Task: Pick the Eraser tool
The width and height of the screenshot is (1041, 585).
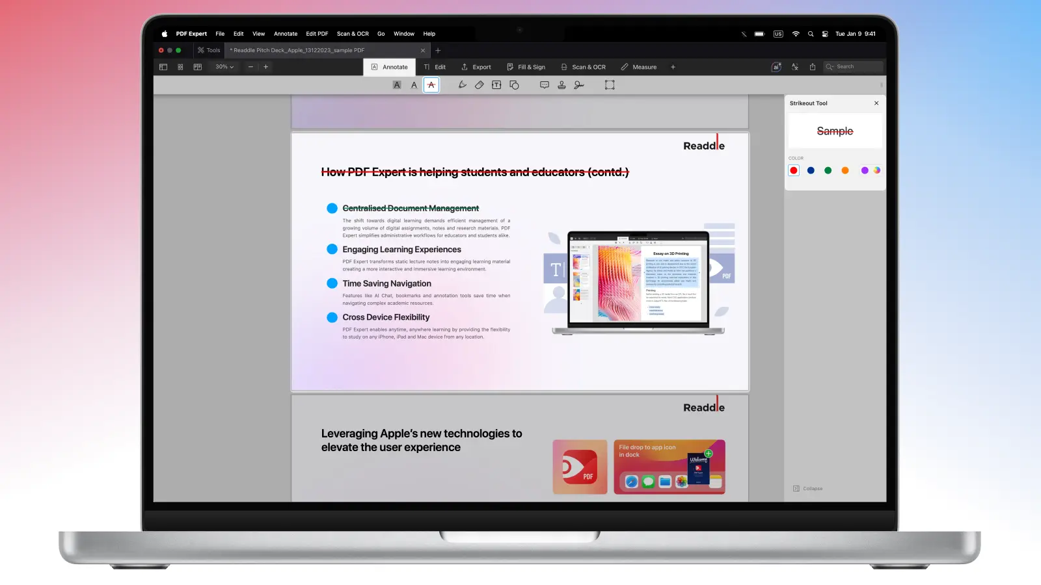Action: pyautogui.click(x=480, y=85)
